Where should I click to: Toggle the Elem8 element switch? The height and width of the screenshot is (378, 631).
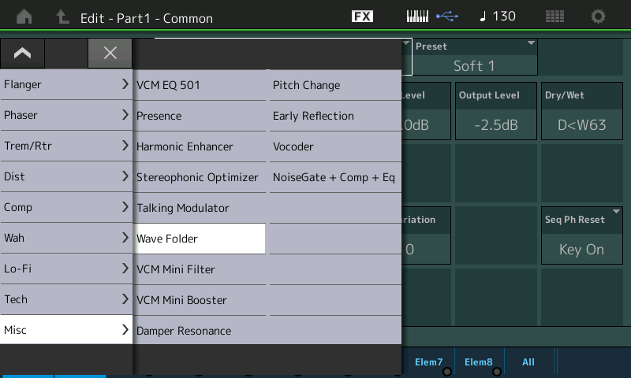tap(479, 362)
